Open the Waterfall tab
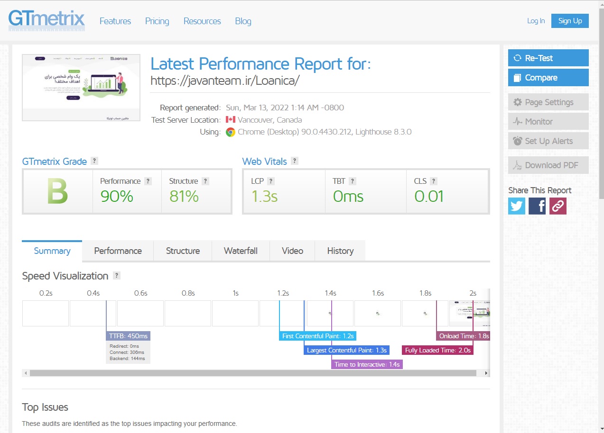This screenshot has width=604, height=433. [241, 251]
